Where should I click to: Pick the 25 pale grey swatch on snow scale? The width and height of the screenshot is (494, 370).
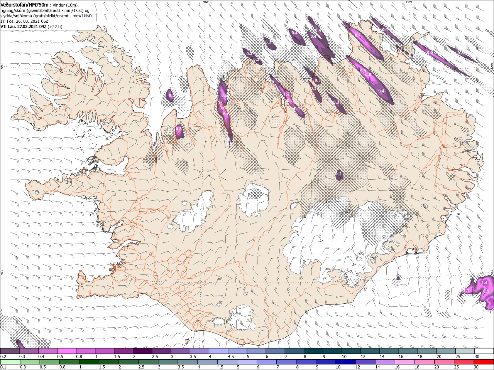tap(465, 351)
